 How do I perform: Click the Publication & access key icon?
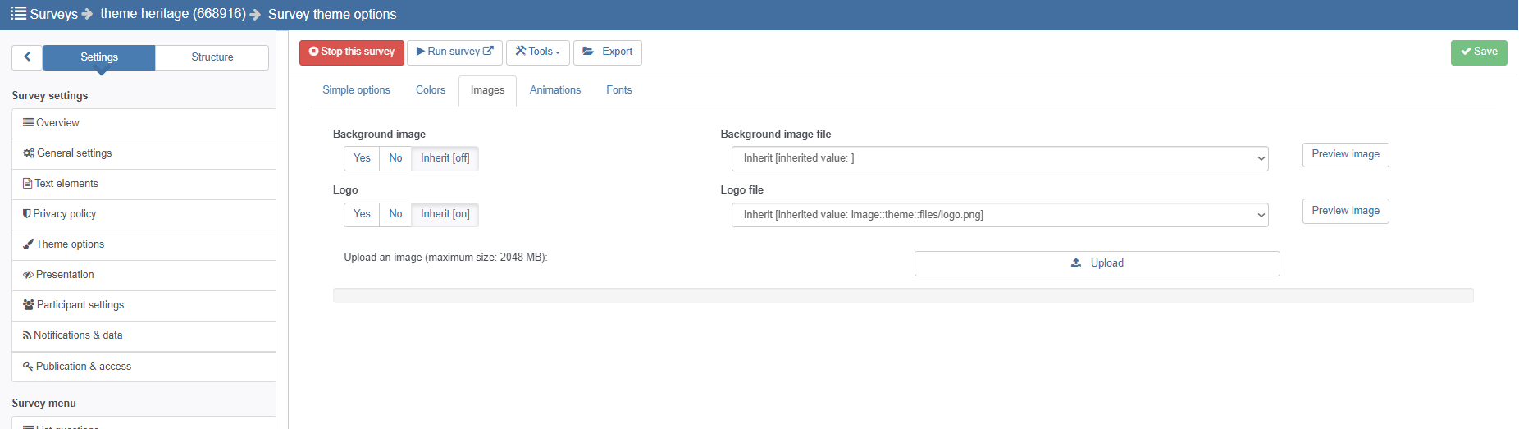pyautogui.click(x=29, y=367)
